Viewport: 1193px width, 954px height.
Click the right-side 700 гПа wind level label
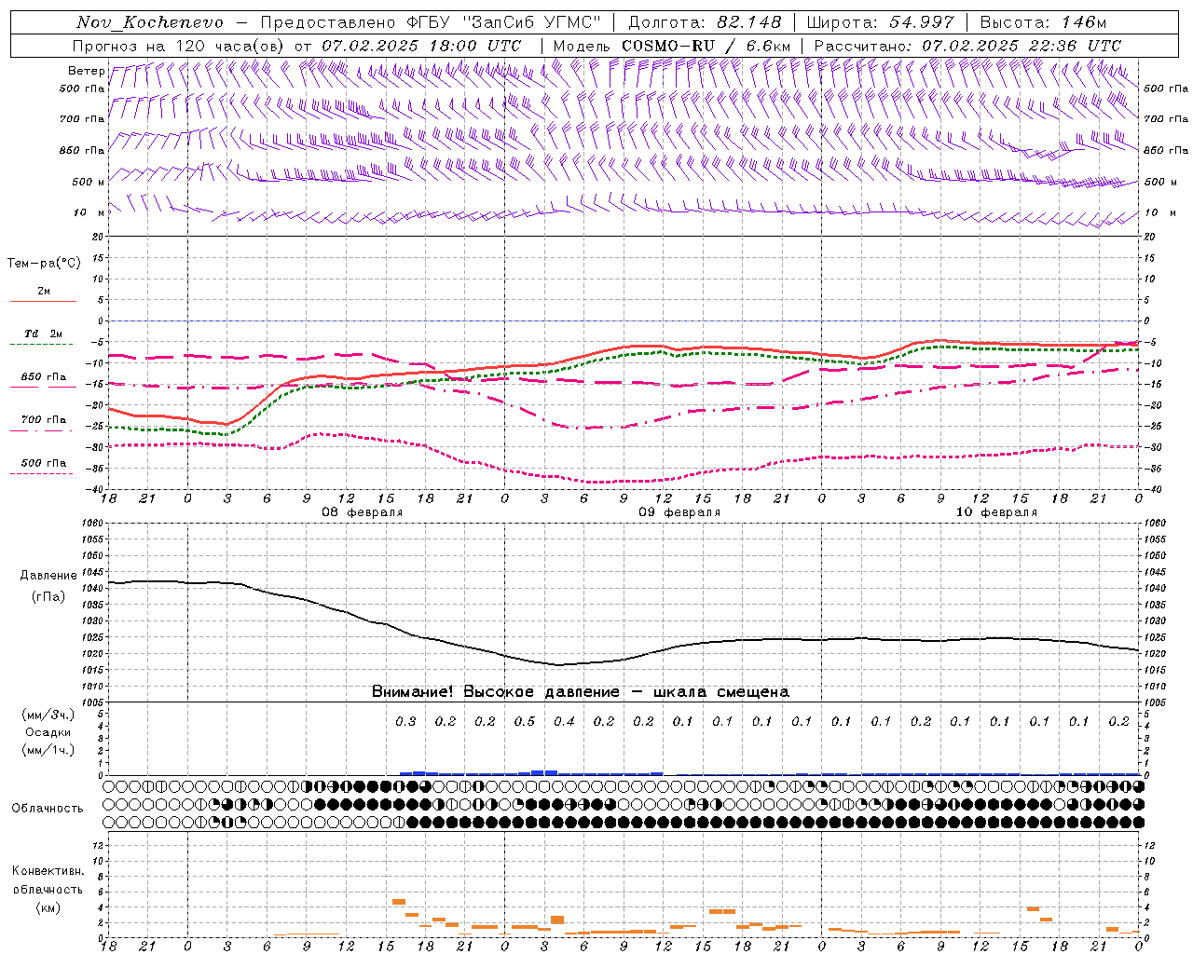(x=1166, y=119)
